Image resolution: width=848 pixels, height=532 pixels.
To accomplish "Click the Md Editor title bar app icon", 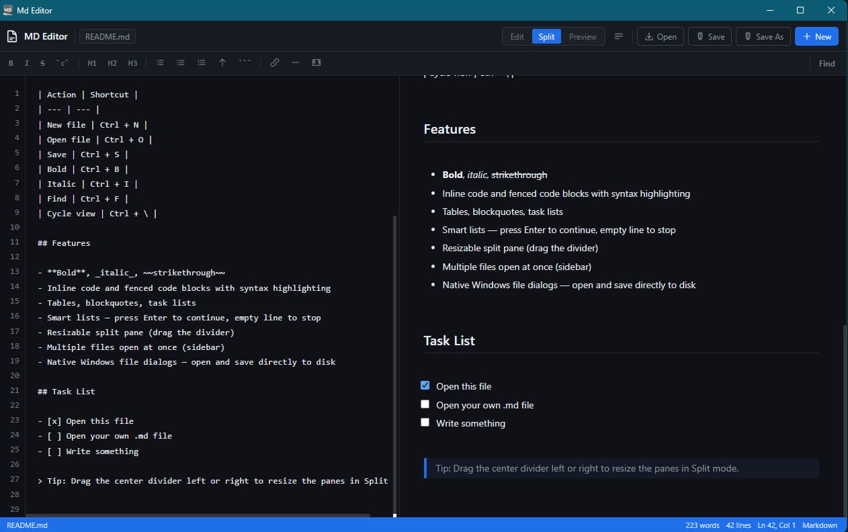I will point(8,10).
